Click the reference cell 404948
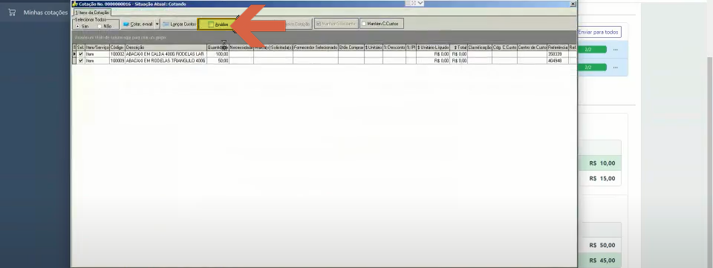The height and width of the screenshot is (268, 713). [x=558, y=60]
